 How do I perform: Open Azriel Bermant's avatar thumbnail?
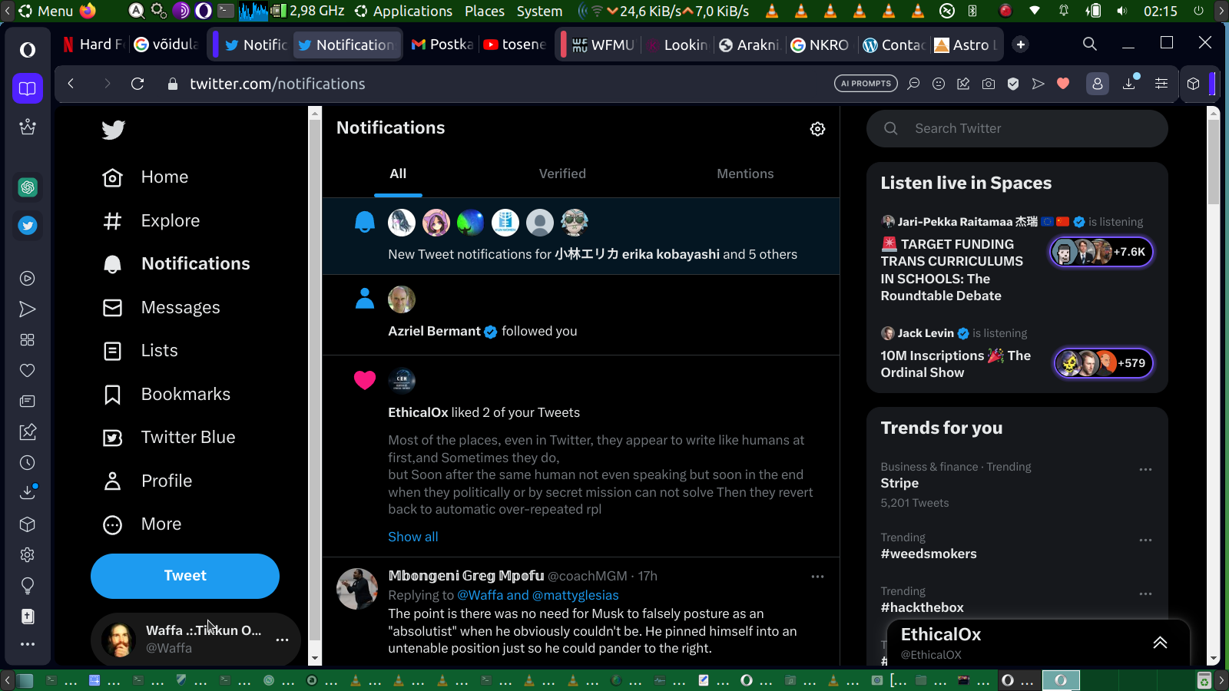pyautogui.click(x=402, y=299)
